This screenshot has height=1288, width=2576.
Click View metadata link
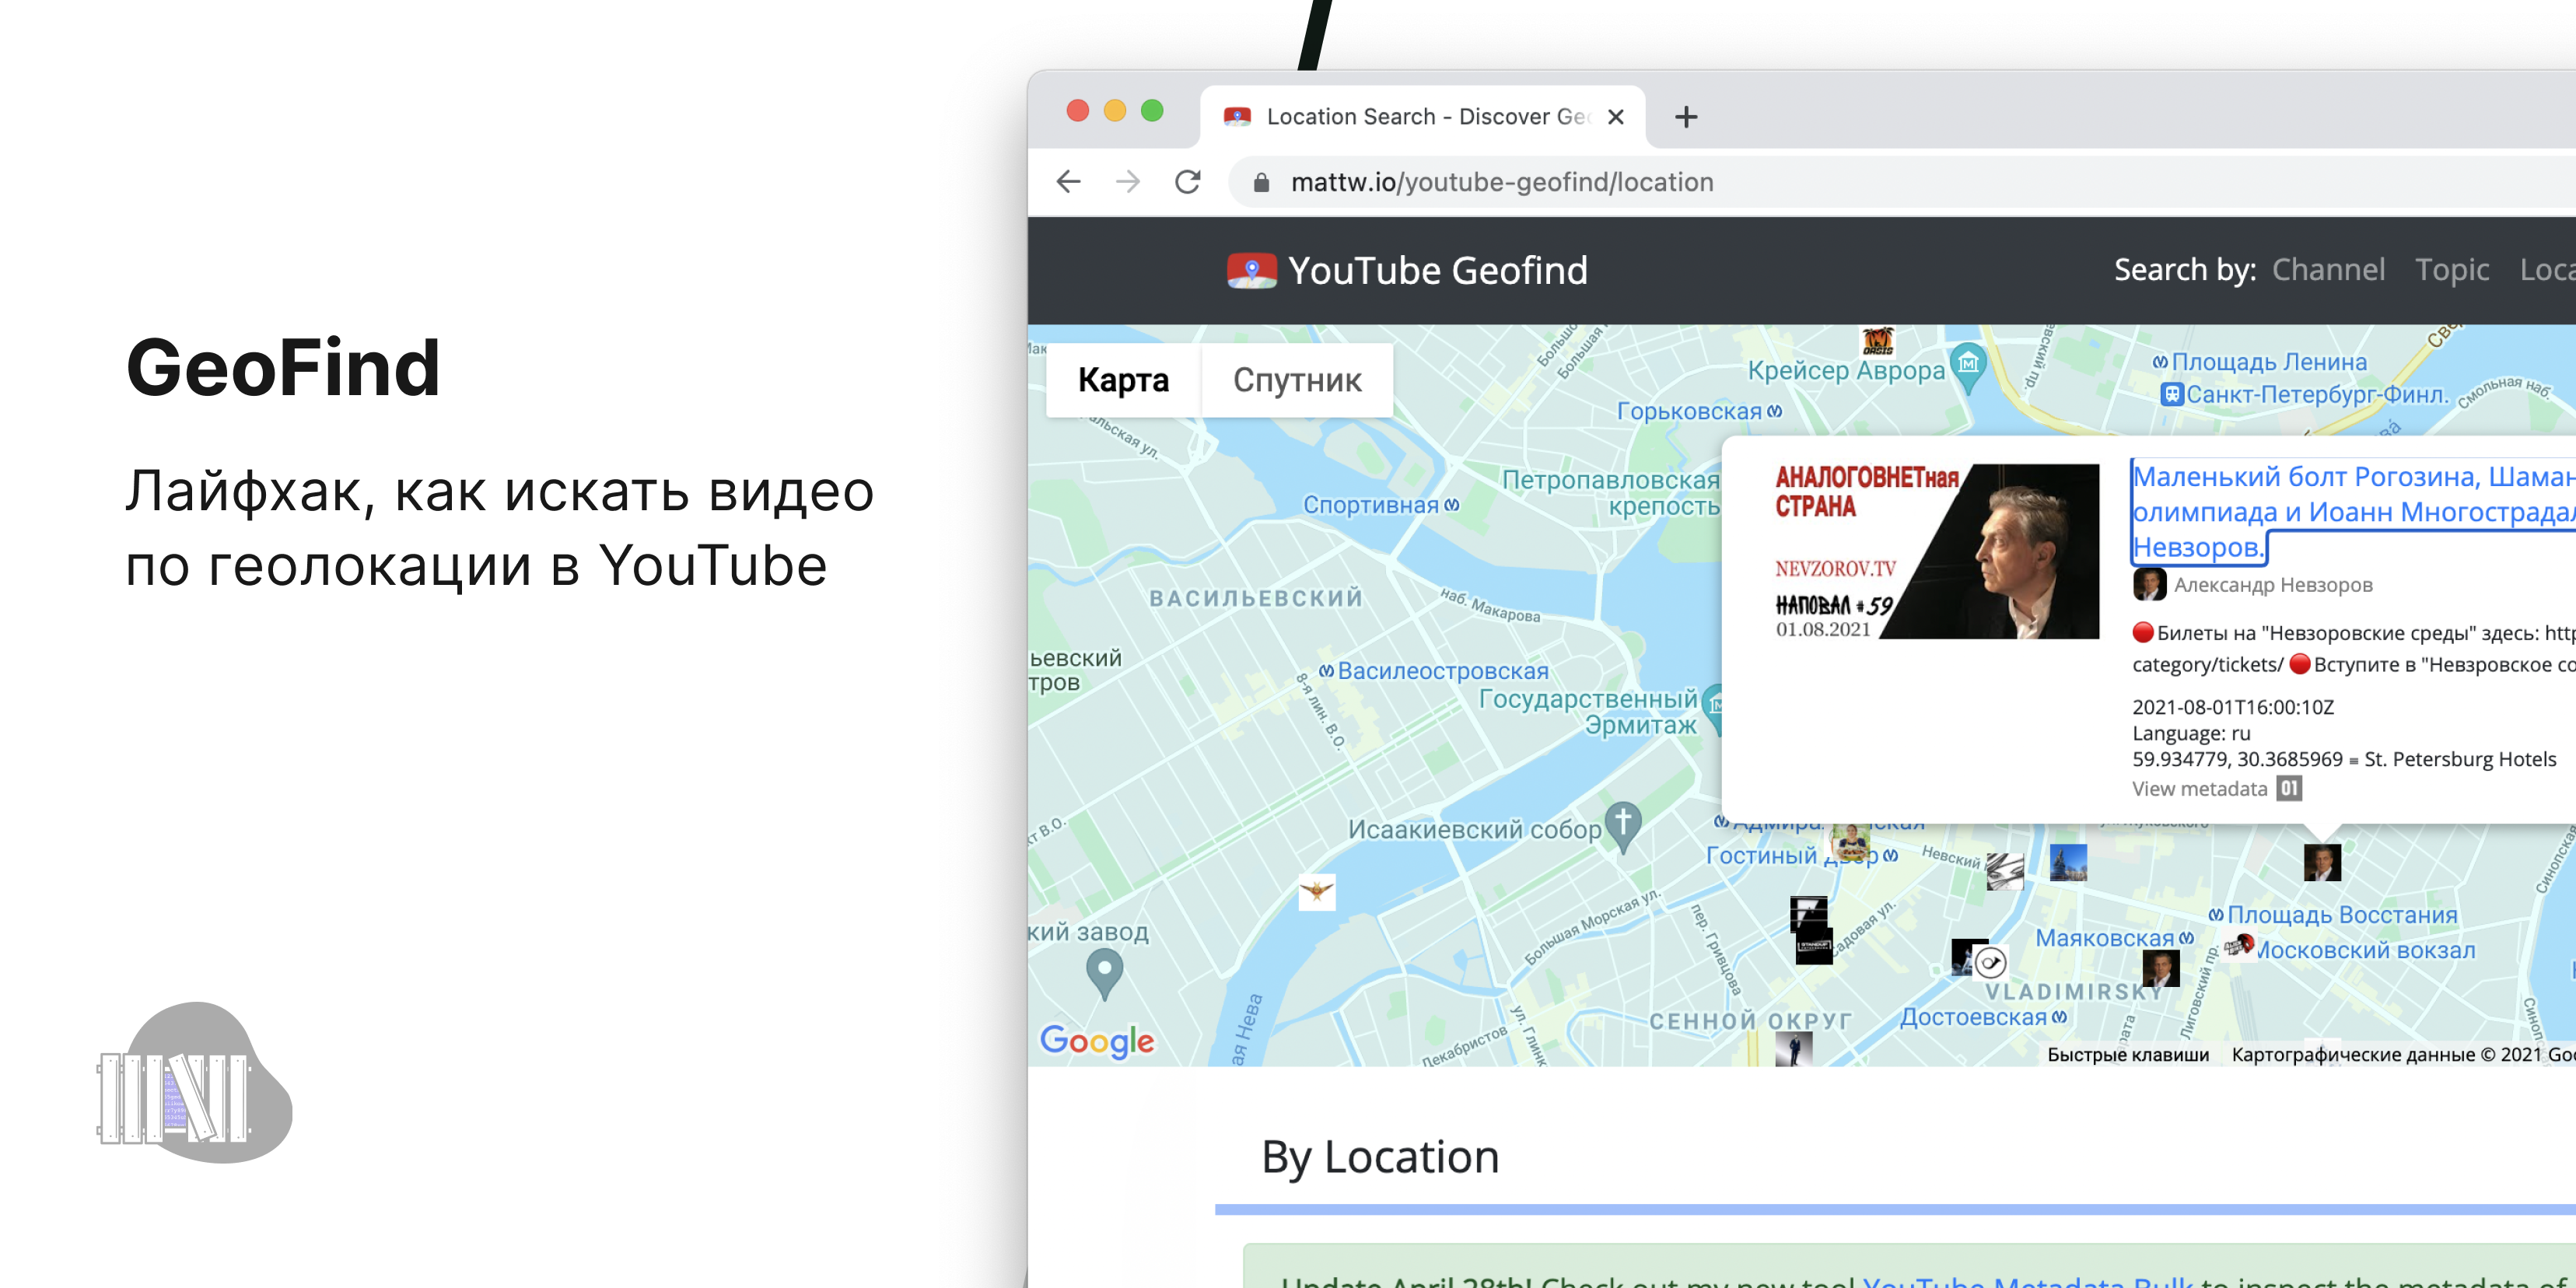coord(2199,789)
